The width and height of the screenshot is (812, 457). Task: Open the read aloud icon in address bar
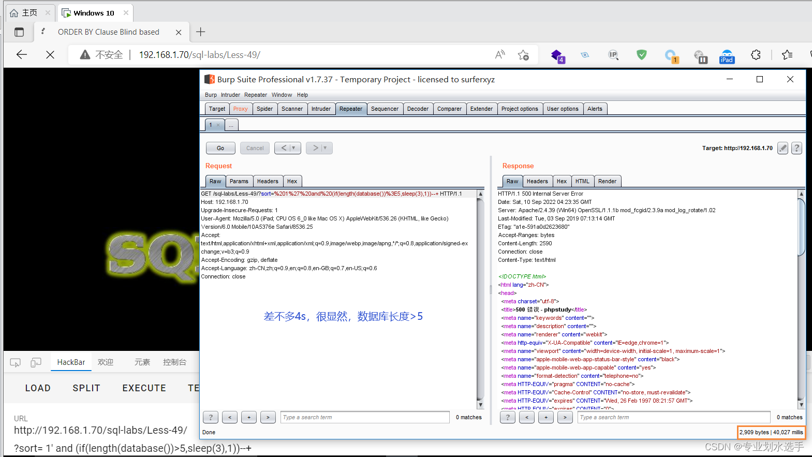pyautogui.click(x=500, y=54)
